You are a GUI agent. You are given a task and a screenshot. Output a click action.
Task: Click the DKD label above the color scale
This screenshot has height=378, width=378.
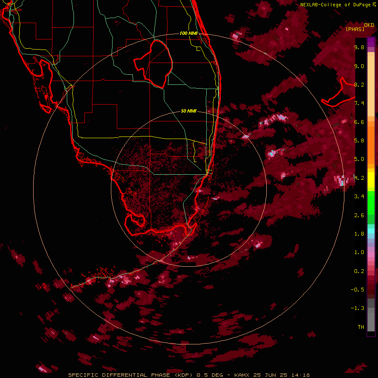369,25
